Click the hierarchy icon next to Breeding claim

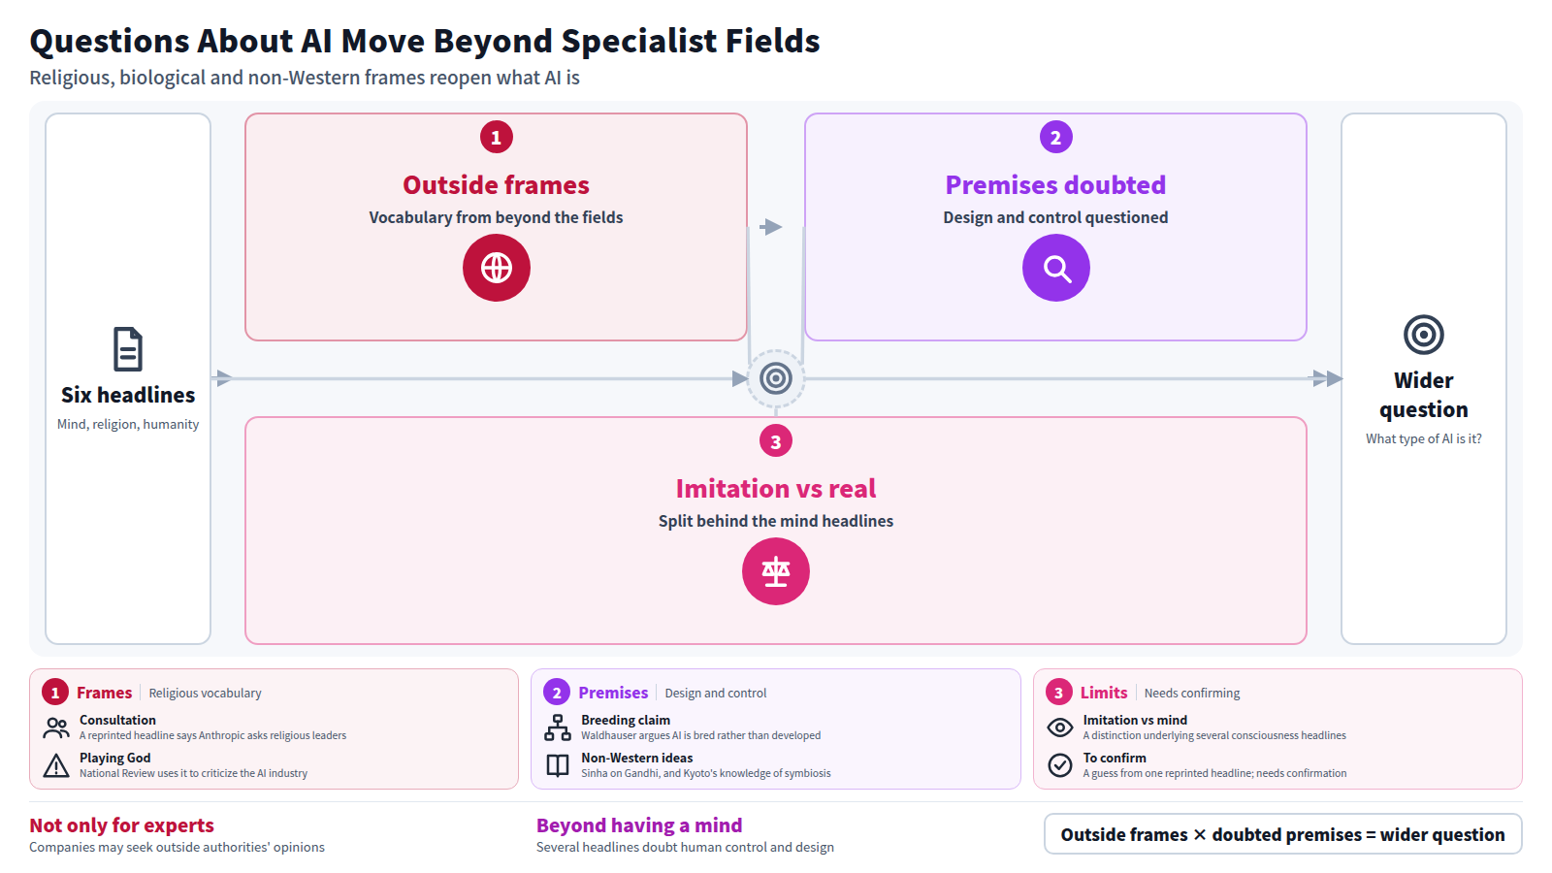[558, 727]
